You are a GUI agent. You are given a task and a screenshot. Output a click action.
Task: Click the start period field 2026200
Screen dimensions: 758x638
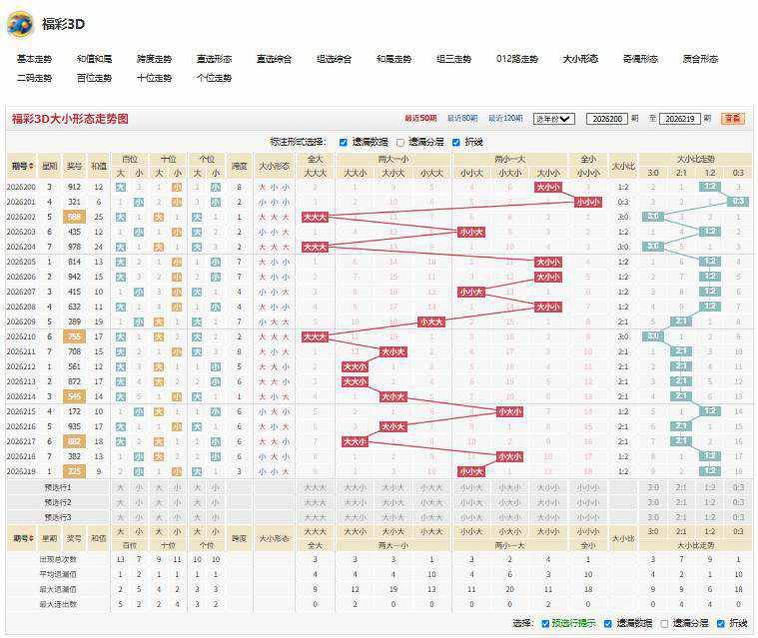point(607,119)
